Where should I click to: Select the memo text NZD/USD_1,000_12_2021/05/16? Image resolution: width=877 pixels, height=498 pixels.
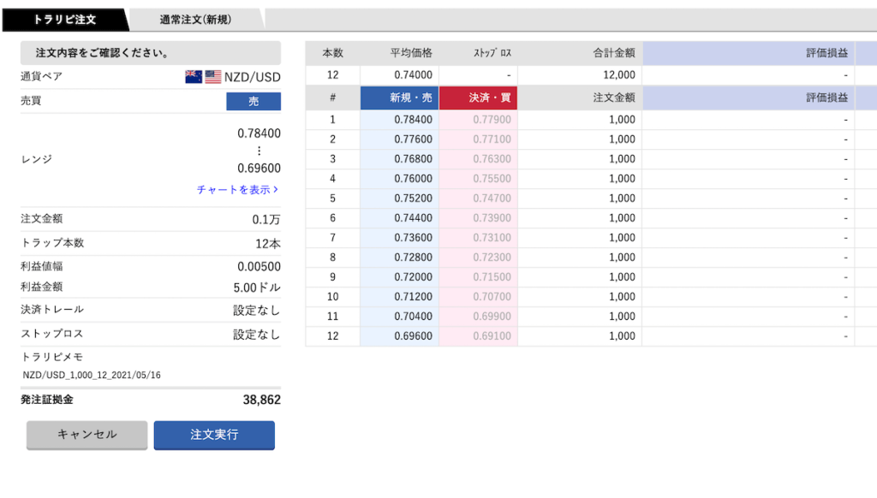coord(92,375)
